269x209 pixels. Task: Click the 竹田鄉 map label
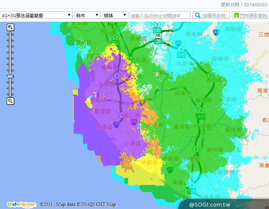pyautogui.click(x=203, y=126)
